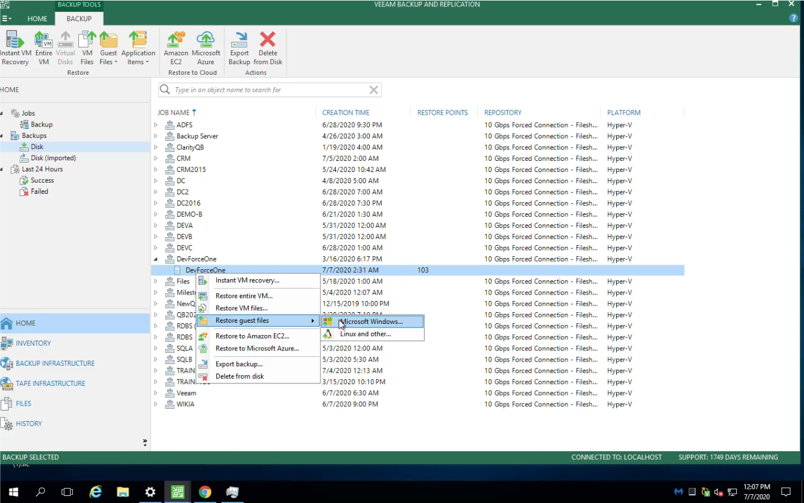This screenshot has width=804, height=503.
Task: Clear the search field with X
Action: point(373,90)
